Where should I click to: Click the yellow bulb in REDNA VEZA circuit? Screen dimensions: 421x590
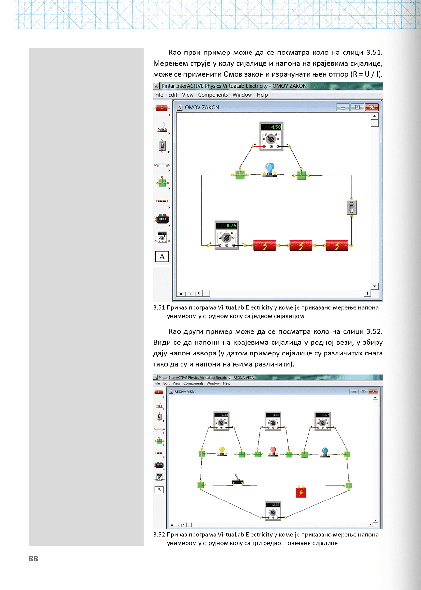[x=222, y=451]
